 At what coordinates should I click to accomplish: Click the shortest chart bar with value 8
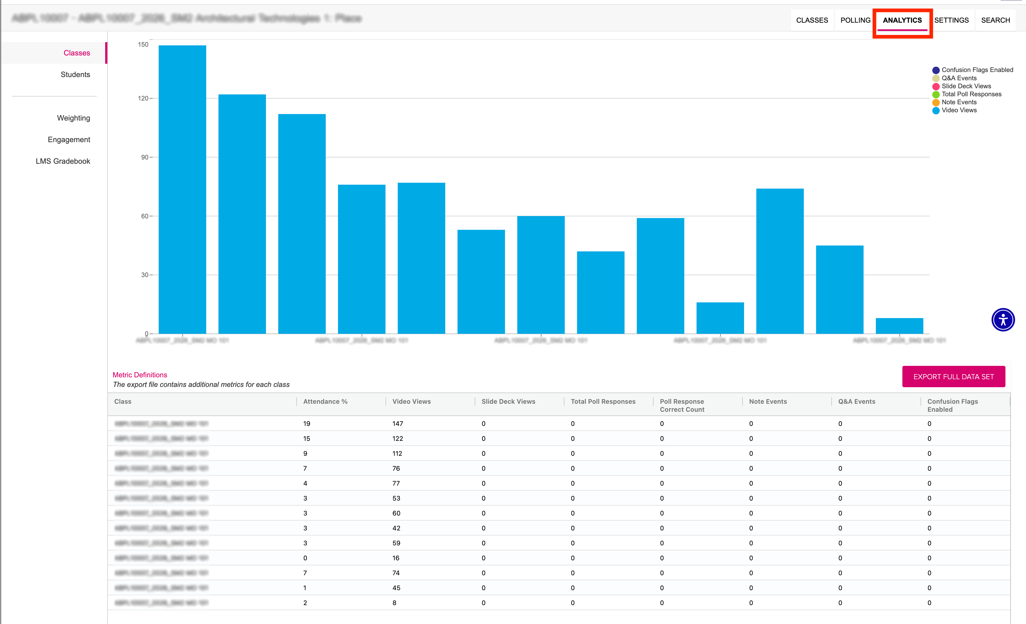tap(899, 326)
